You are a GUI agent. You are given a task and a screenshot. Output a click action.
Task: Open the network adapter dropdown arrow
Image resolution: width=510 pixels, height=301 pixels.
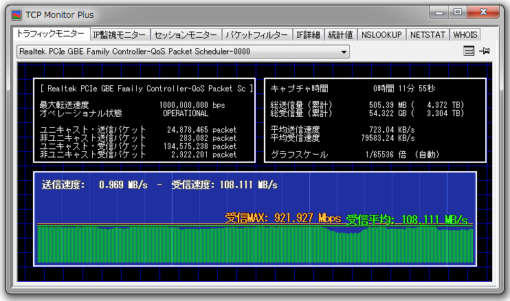(344, 52)
